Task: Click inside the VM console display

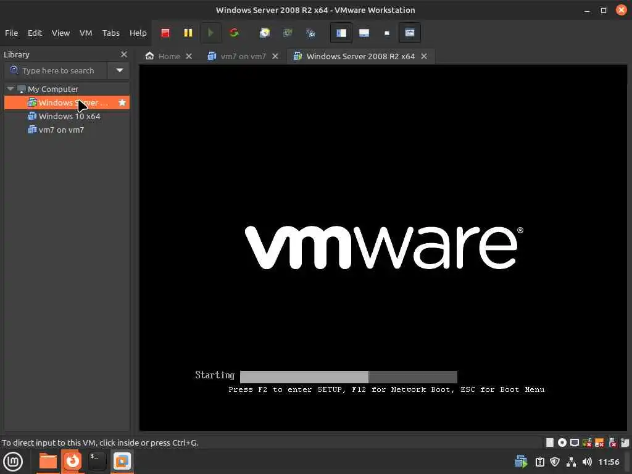Action: (383, 247)
